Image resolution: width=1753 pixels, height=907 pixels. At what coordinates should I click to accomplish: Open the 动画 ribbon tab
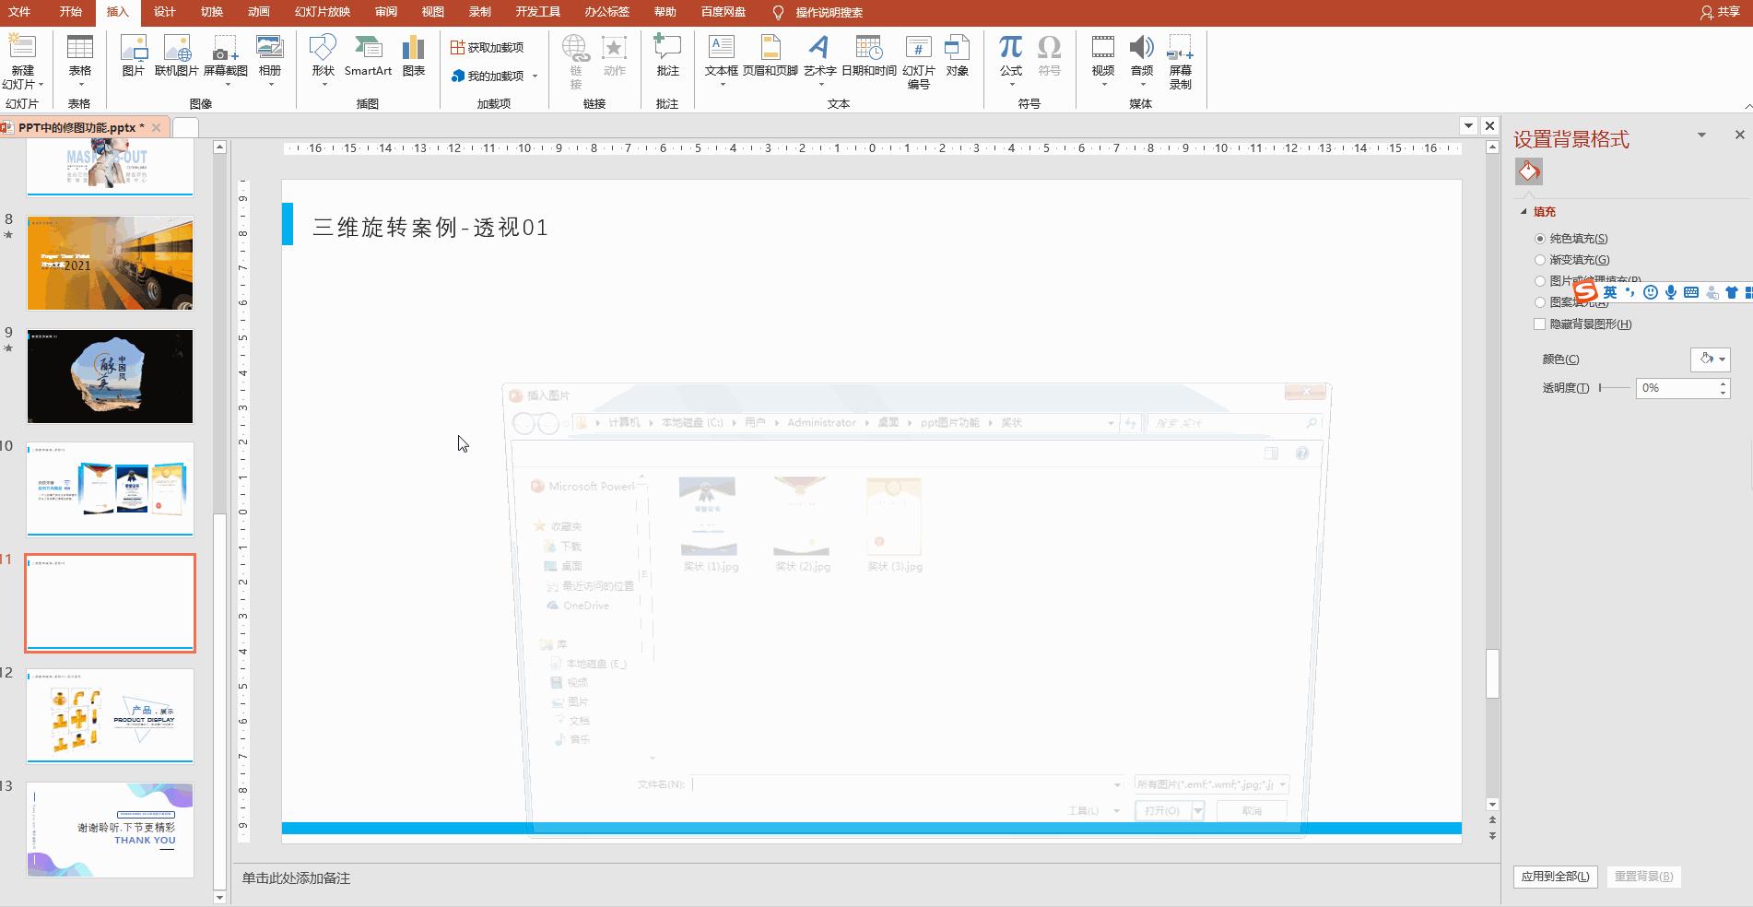pyautogui.click(x=259, y=12)
